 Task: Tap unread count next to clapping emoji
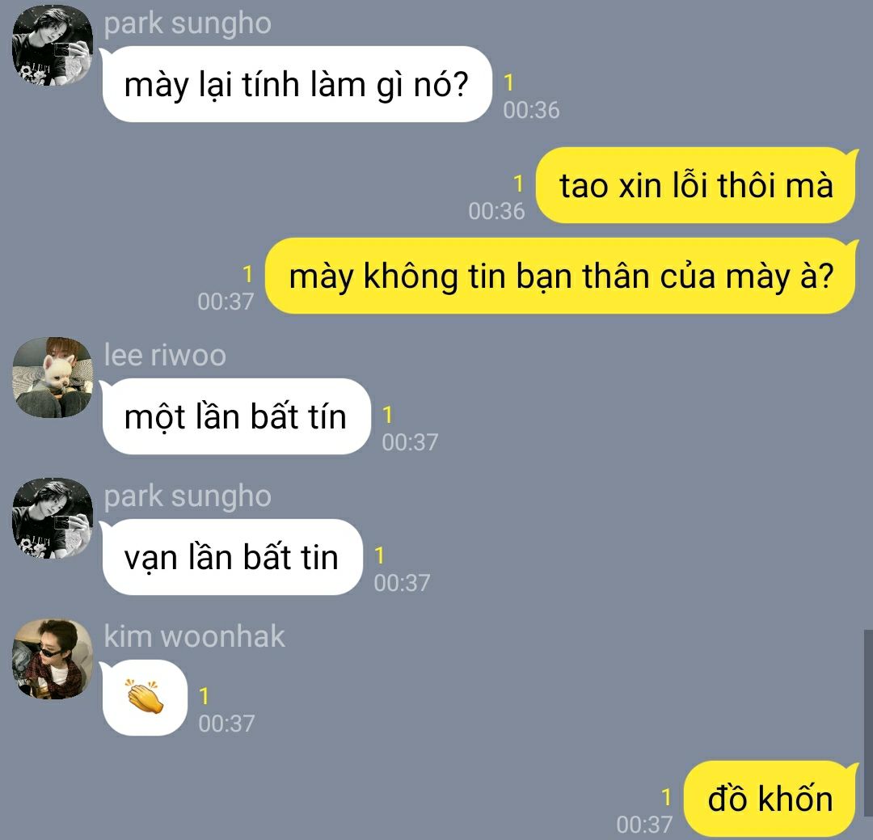tap(204, 696)
